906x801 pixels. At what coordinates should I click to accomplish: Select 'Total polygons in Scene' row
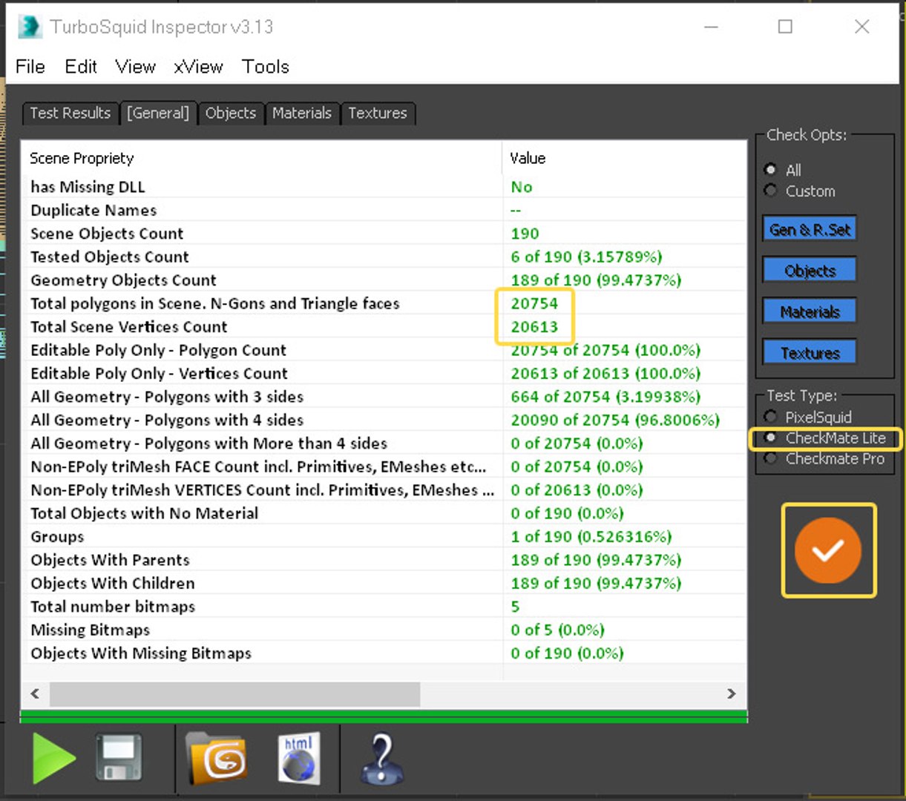click(384, 303)
